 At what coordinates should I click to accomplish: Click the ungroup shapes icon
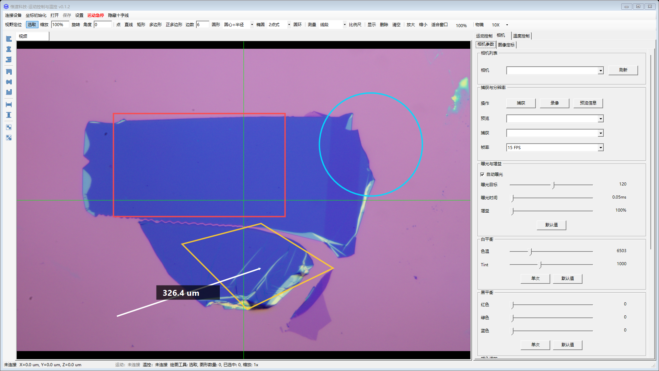[x=9, y=137]
